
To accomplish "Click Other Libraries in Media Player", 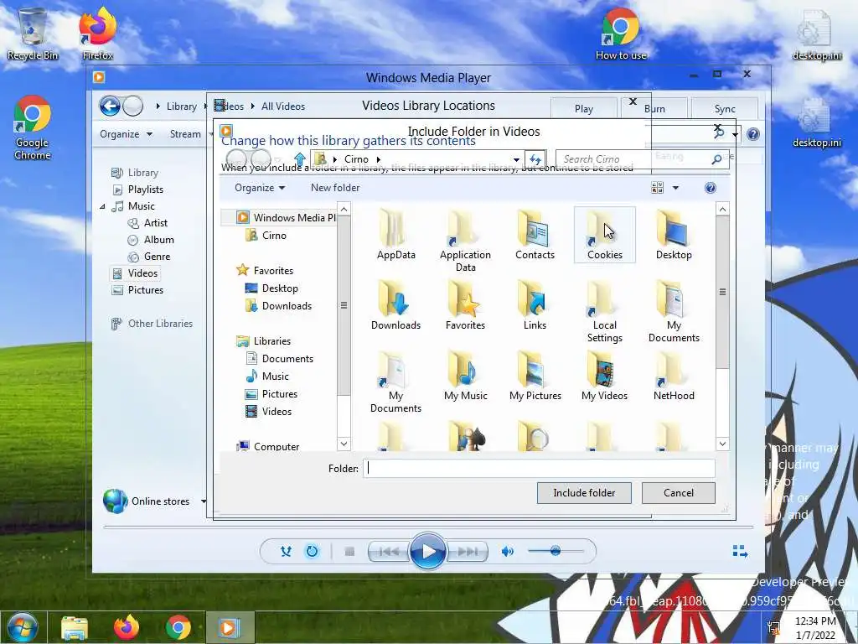I will coord(152,324).
